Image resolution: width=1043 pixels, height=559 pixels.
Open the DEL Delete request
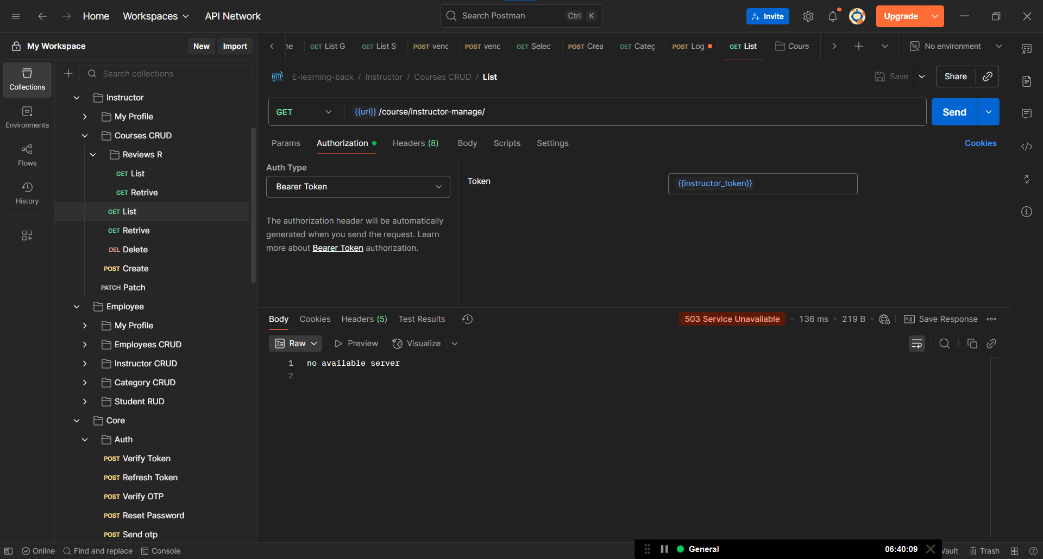(x=128, y=250)
